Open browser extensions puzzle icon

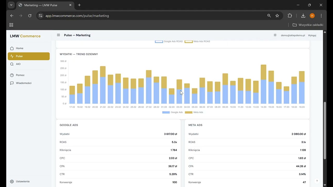coord(290,16)
